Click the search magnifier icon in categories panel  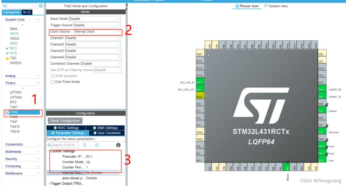pos(4,6)
